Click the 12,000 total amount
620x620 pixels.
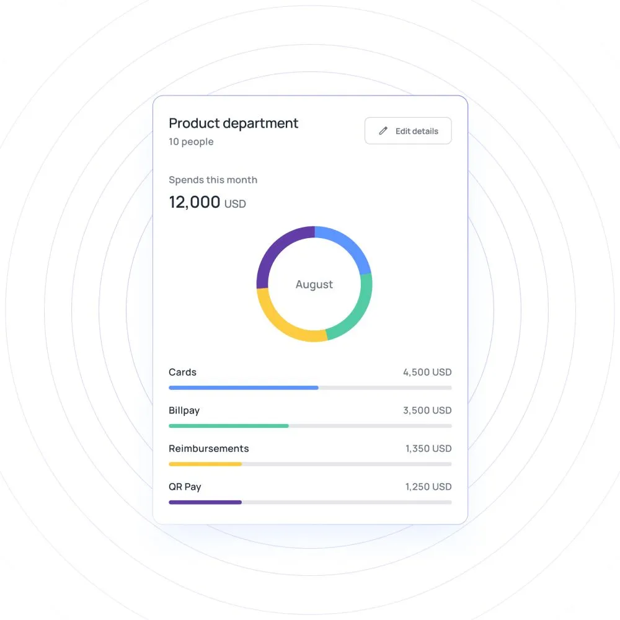195,202
